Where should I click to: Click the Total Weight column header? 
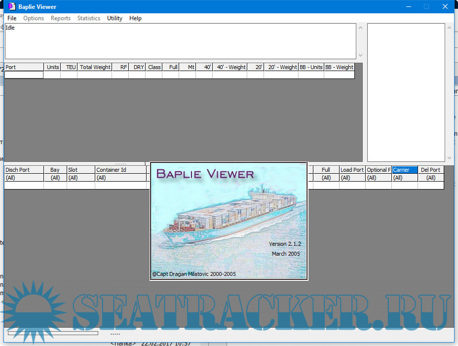(x=95, y=67)
